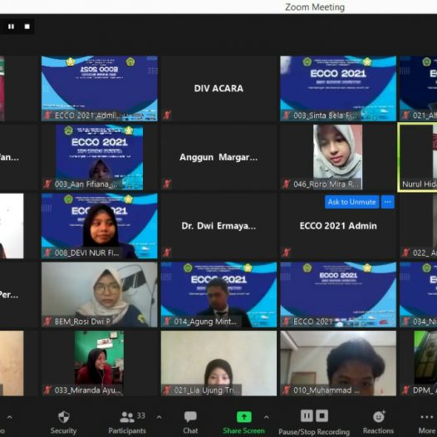Click muted mic icon on ECCO 2021 Admin tile
437x437 pixels.
coord(287,253)
